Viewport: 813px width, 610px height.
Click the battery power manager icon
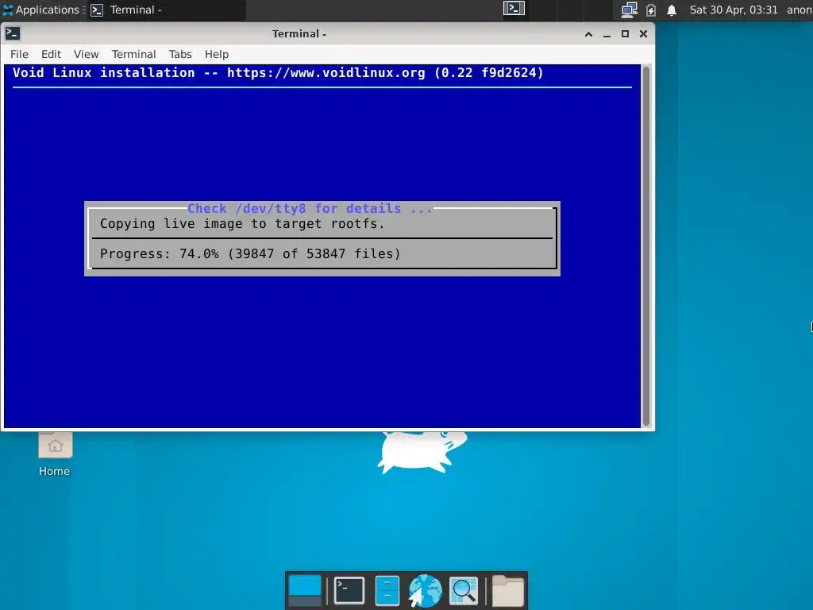[x=651, y=10]
